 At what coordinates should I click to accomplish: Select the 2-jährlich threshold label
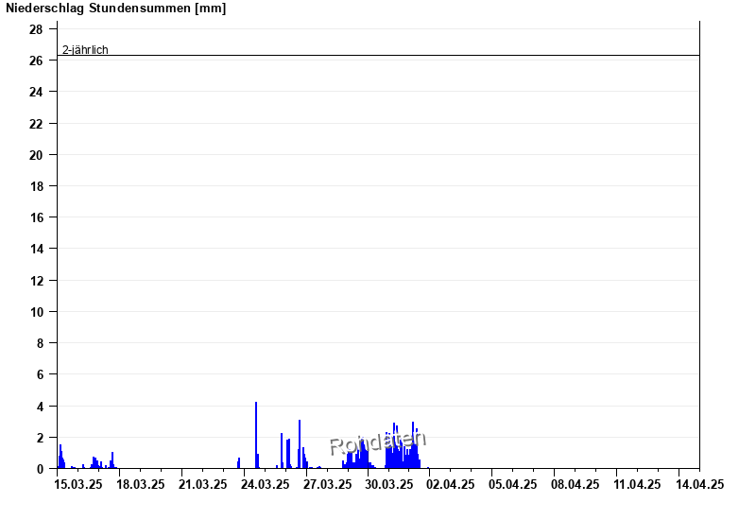pyautogui.click(x=85, y=50)
